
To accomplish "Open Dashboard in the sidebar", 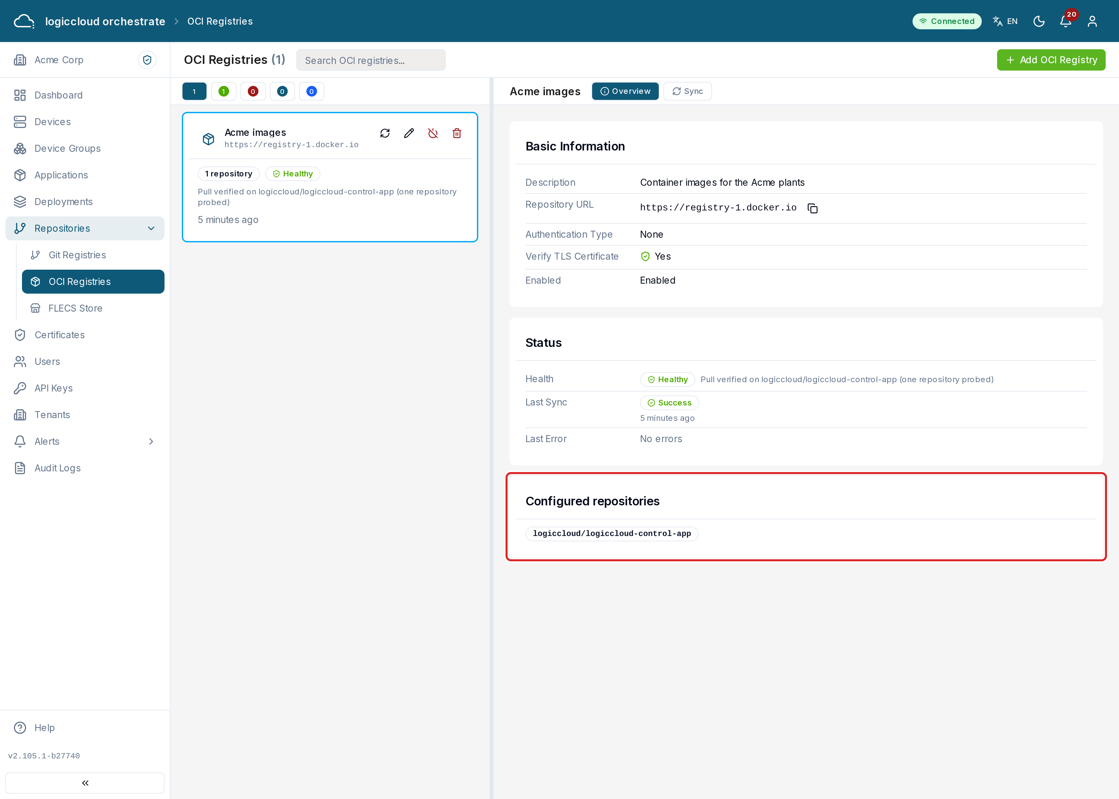I will (x=85, y=95).
